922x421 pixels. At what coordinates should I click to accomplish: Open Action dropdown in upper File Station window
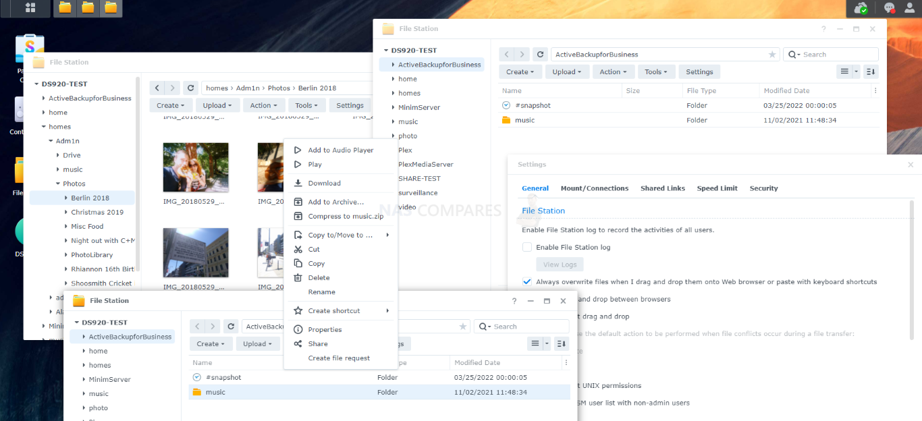(x=614, y=72)
